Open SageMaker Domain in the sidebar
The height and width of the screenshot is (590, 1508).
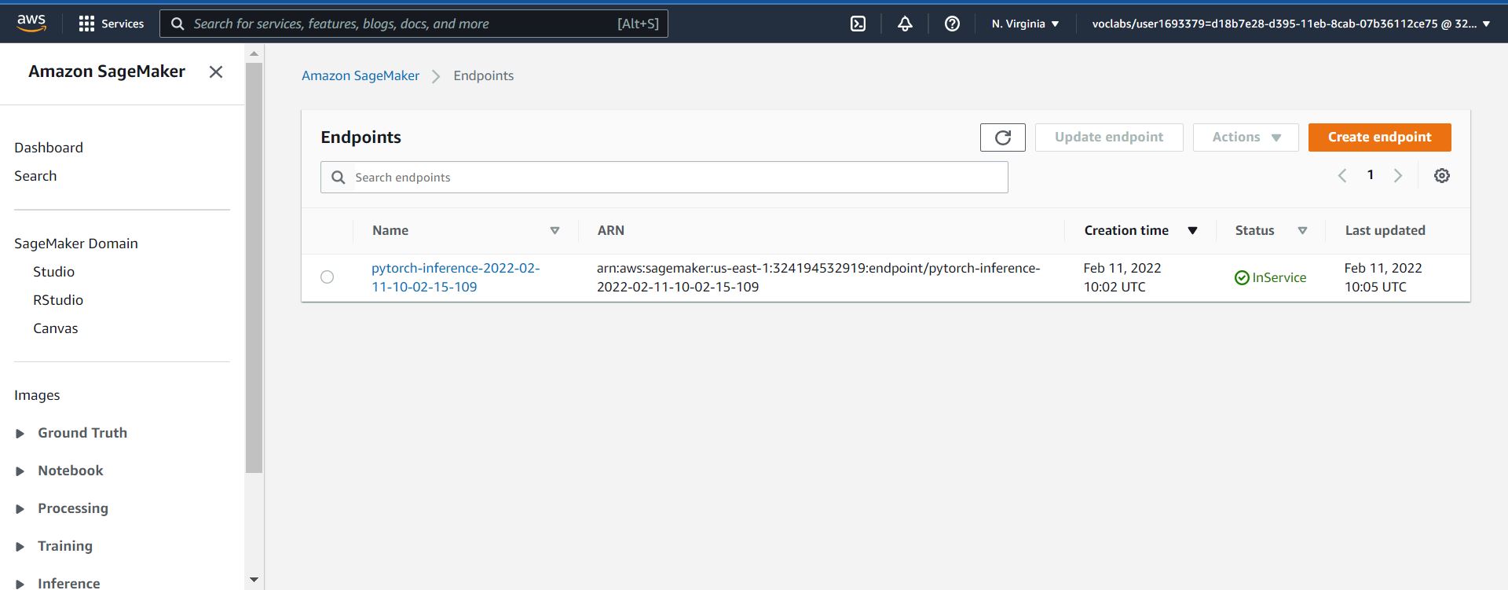click(76, 244)
